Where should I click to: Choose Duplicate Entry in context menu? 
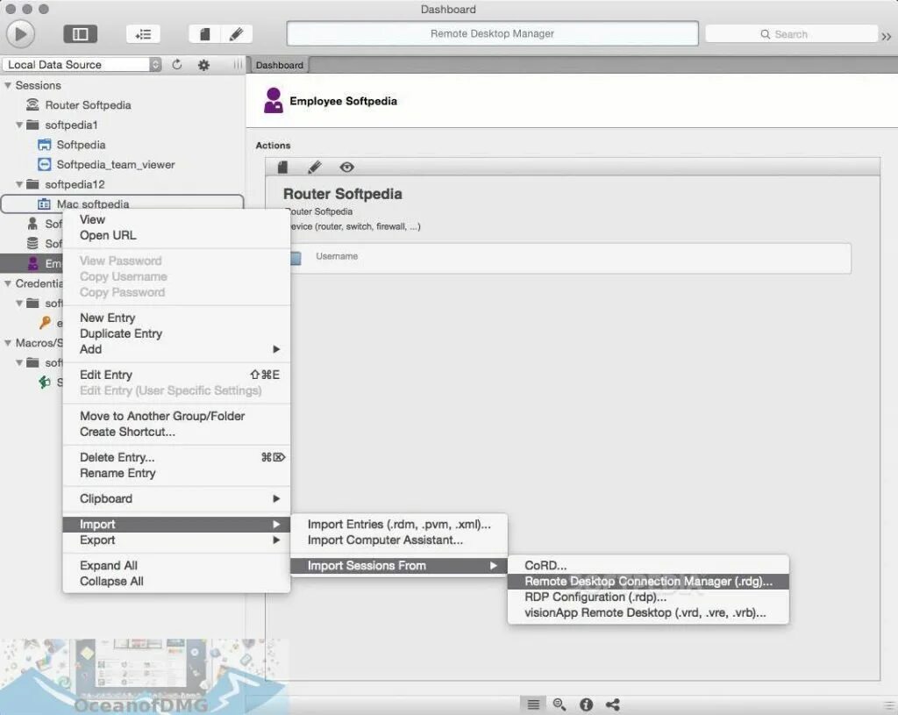tap(176, 332)
